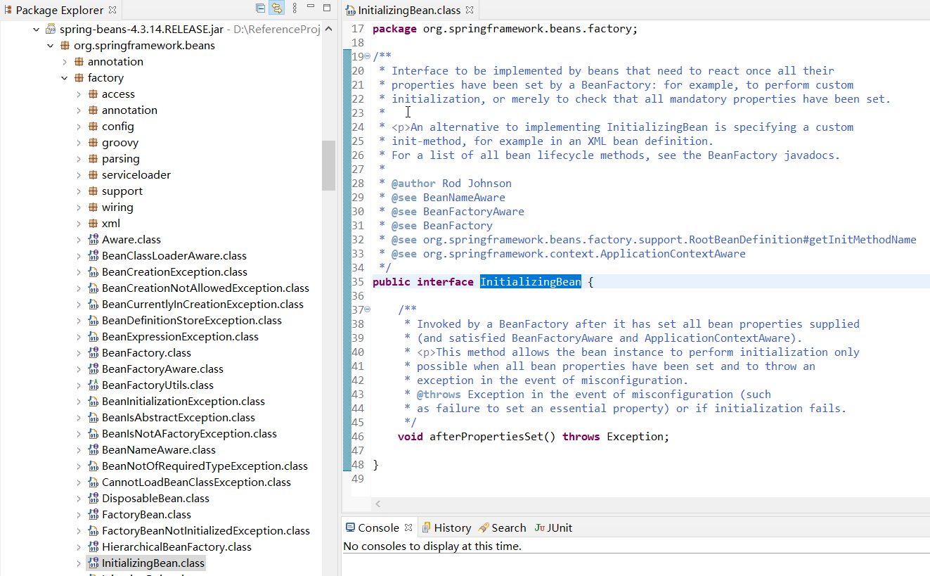This screenshot has width=930, height=576.
Task: Select FactoryBean.class in the tree
Action: click(x=146, y=515)
